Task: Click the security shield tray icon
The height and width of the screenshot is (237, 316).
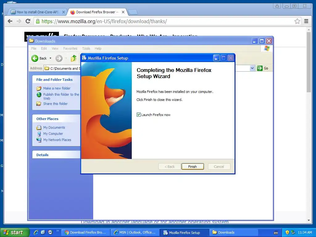Action: pos(287,232)
